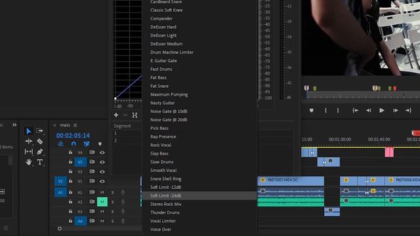Choose Soft Limit -12dB preset
Screen dimensions: 420x236
coord(165,187)
